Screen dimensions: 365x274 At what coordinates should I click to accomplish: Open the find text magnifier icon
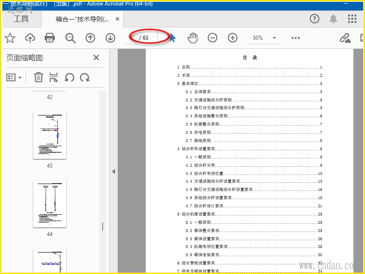[x=70, y=38]
